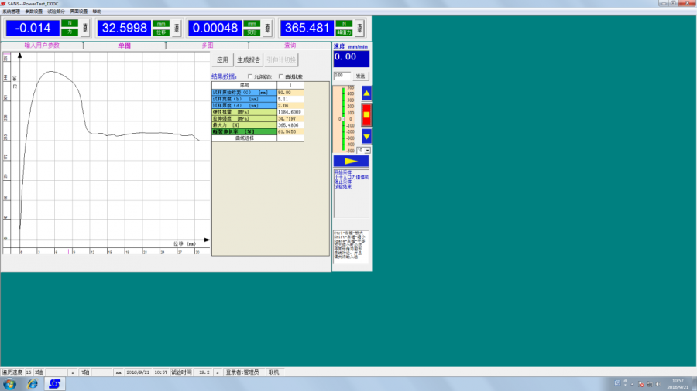Open the 界面设置 menu

tap(79, 12)
